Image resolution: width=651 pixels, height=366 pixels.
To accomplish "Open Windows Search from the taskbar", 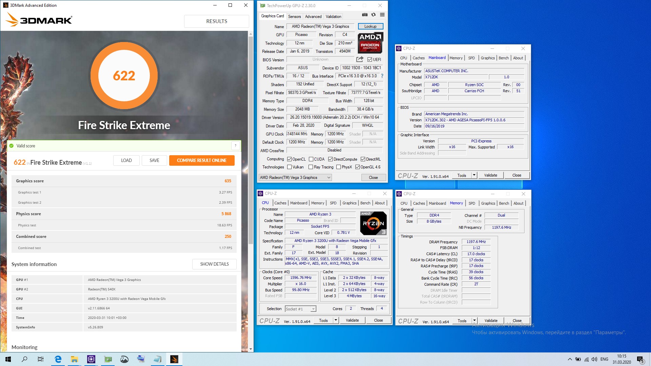I will coord(24,359).
